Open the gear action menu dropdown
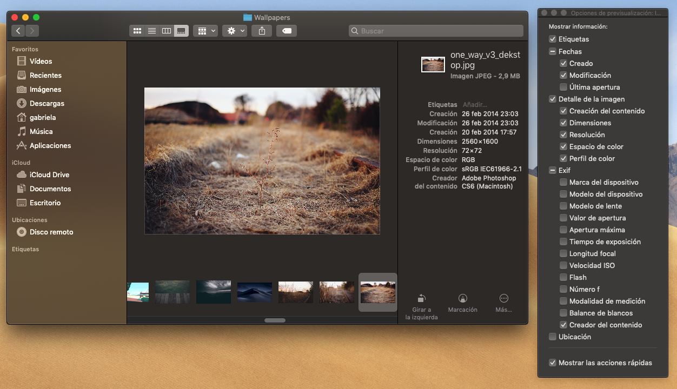The width and height of the screenshot is (677, 389). click(x=235, y=31)
